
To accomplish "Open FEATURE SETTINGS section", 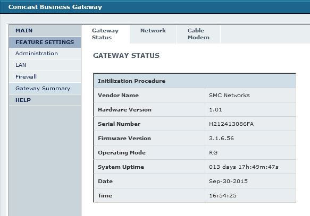I will 45,42.
